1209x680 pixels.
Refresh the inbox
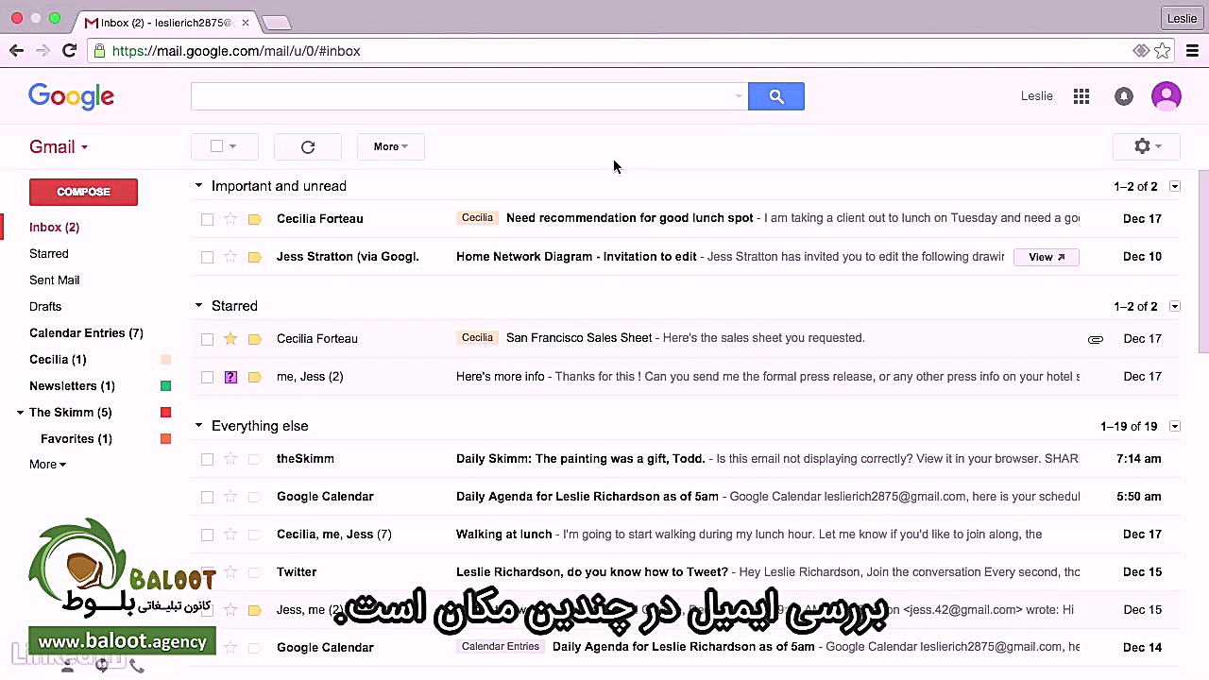(307, 146)
